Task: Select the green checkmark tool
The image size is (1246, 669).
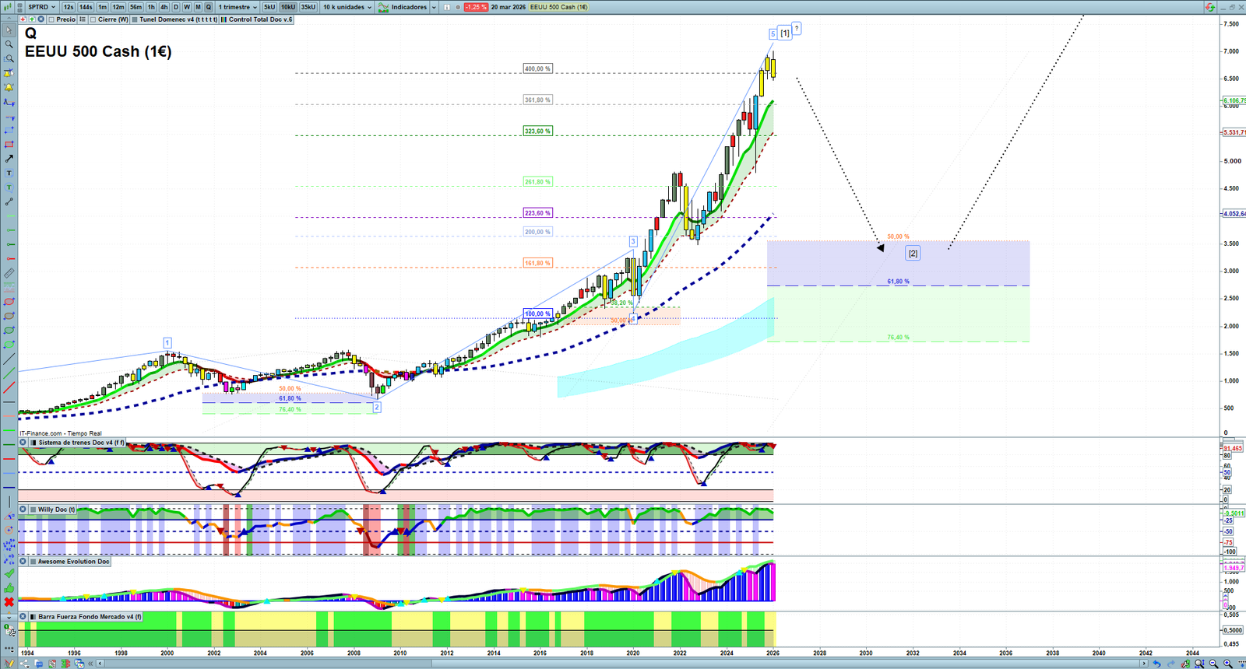Action: [x=9, y=573]
